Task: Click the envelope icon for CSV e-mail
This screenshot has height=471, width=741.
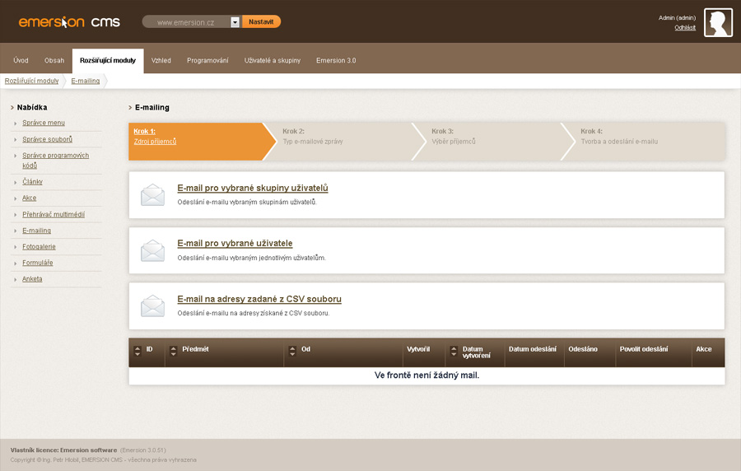Action: point(152,305)
